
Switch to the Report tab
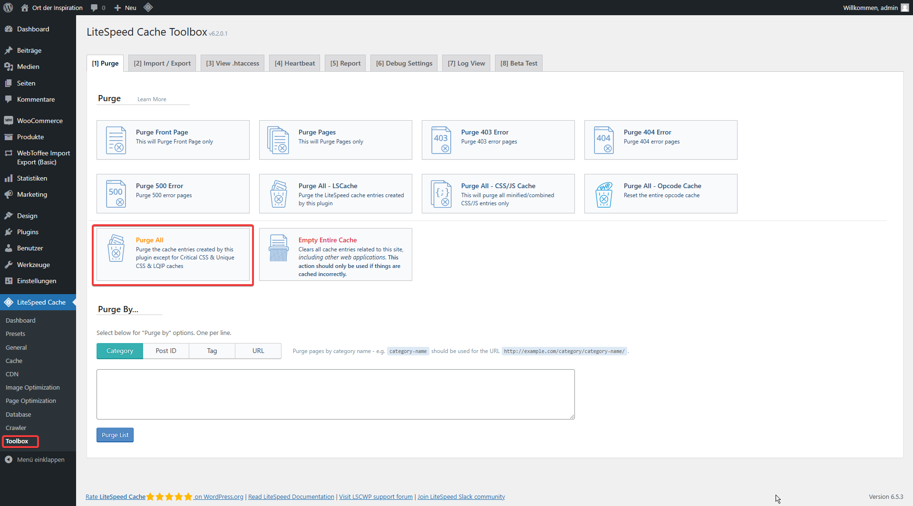[x=345, y=63]
